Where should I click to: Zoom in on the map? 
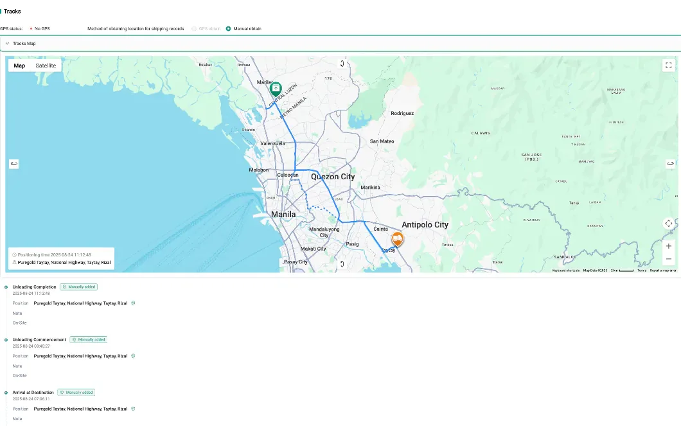(668, 246)
